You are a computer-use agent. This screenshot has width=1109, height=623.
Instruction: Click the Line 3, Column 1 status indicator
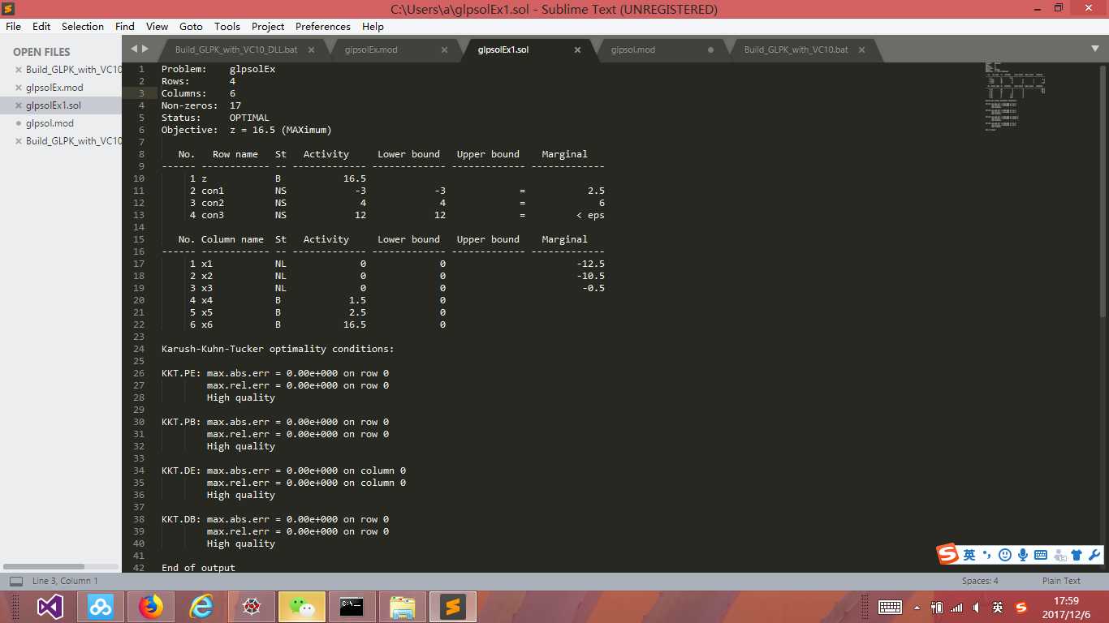click(x=65, y=581)
